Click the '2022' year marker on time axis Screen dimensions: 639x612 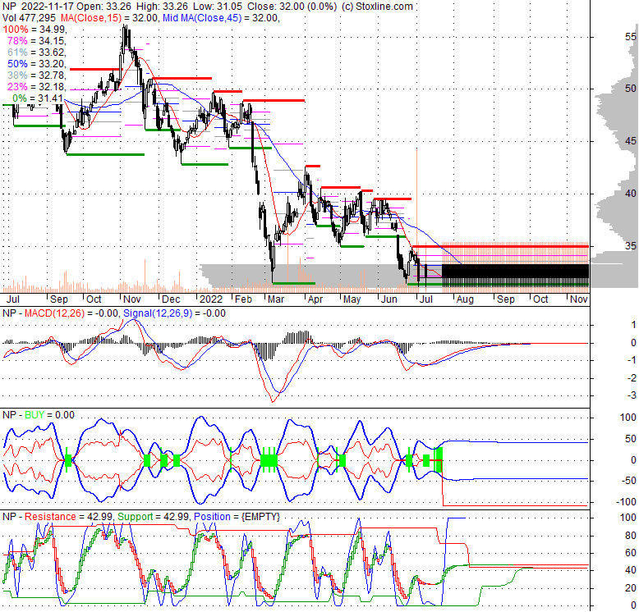211,299
